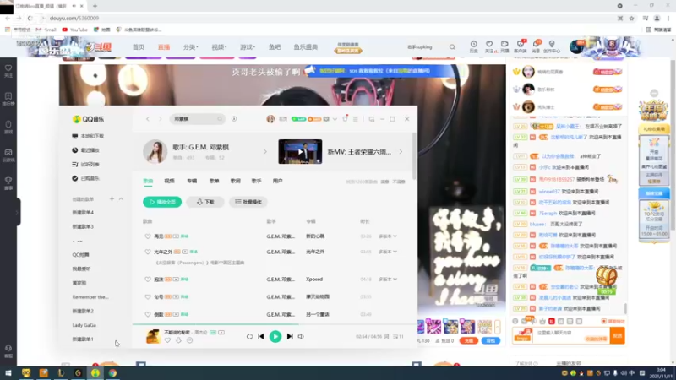The width and height of the screenshot is (676, 380).
Task: Favorite the now-playing song heart
Action: pos(167,340)
